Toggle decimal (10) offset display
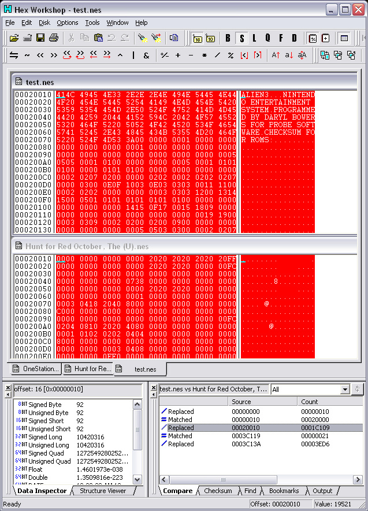 click(x=210, y=39)
